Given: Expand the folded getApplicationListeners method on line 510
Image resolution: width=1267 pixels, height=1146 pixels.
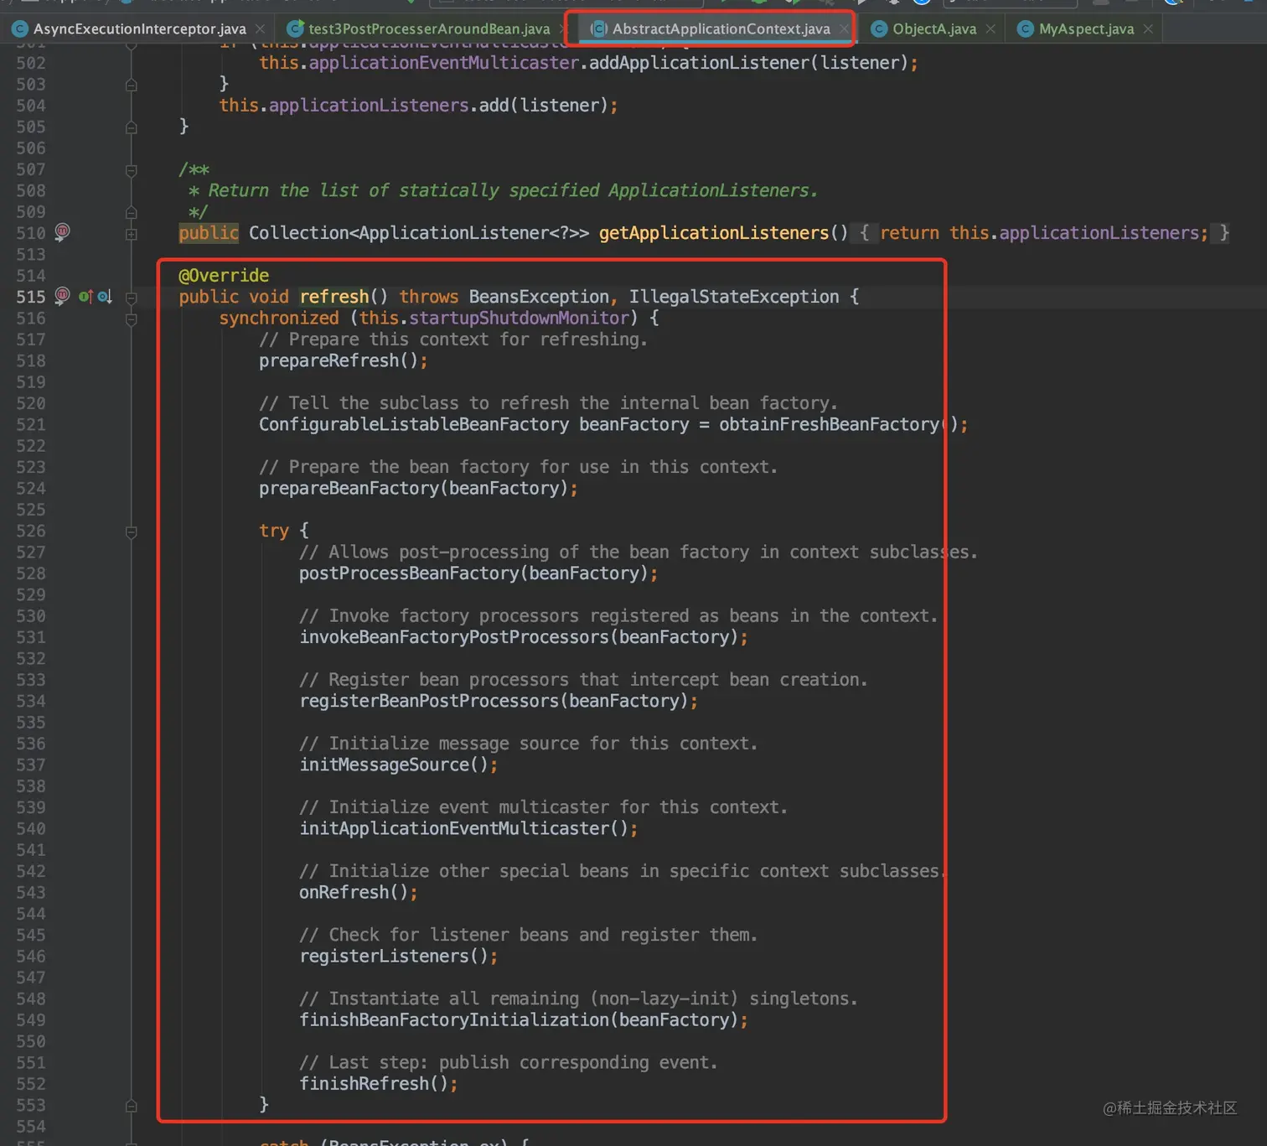Looking at the screenshot, I should coord(132,234).
